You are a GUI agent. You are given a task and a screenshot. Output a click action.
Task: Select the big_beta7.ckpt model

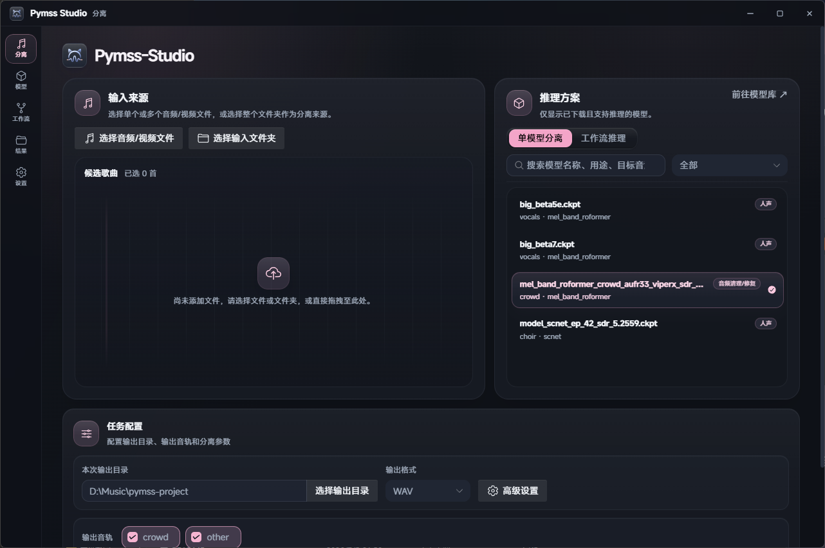click(x=647, y=250)
